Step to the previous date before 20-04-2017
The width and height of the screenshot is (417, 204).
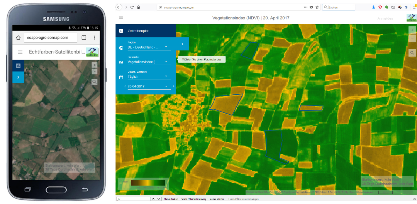(125, 87)
